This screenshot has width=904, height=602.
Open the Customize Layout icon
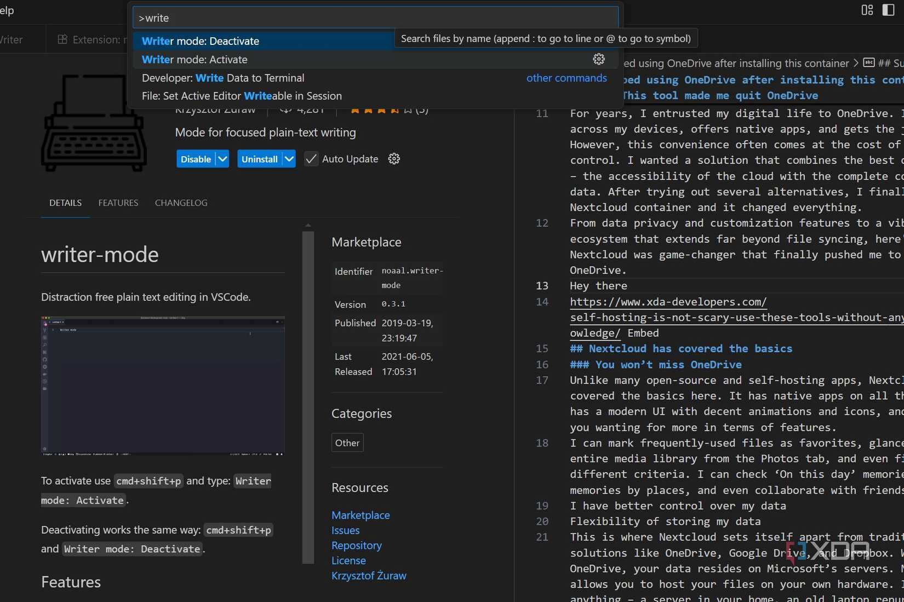pos(867,10)
